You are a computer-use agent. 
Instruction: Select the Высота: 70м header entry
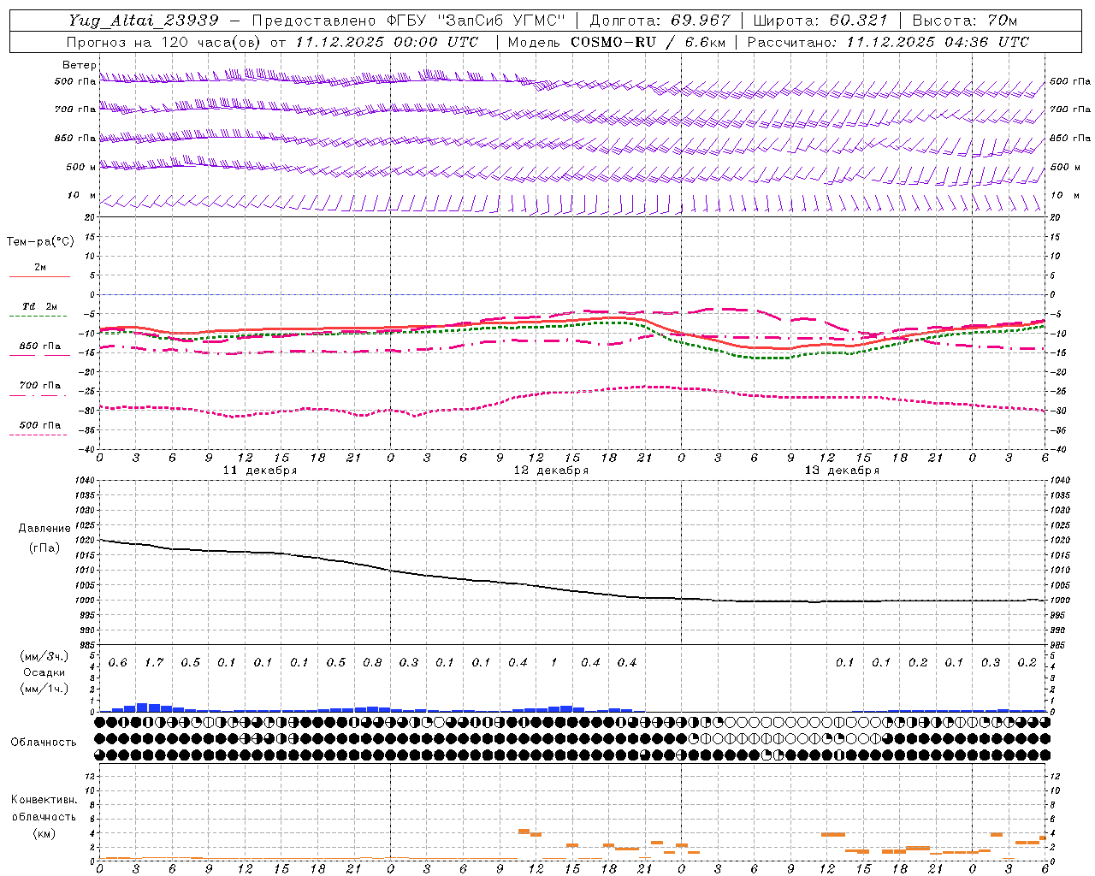tap(965, 21)
